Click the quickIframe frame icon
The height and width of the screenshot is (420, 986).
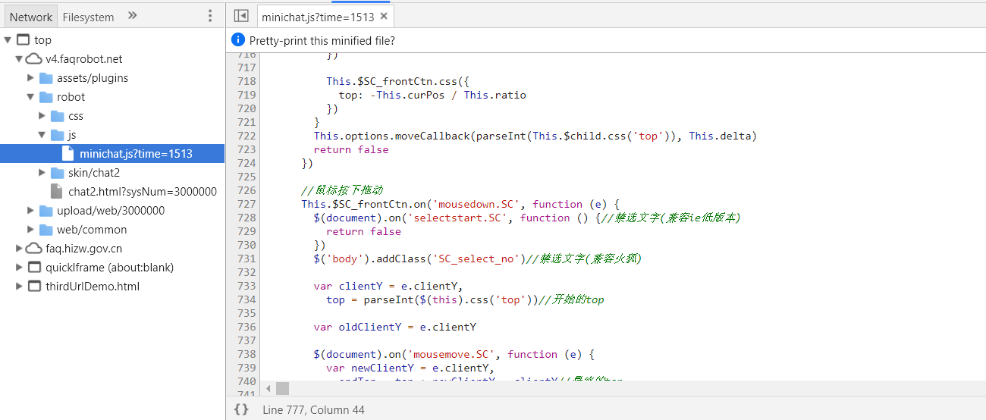(x=34, y=267)
